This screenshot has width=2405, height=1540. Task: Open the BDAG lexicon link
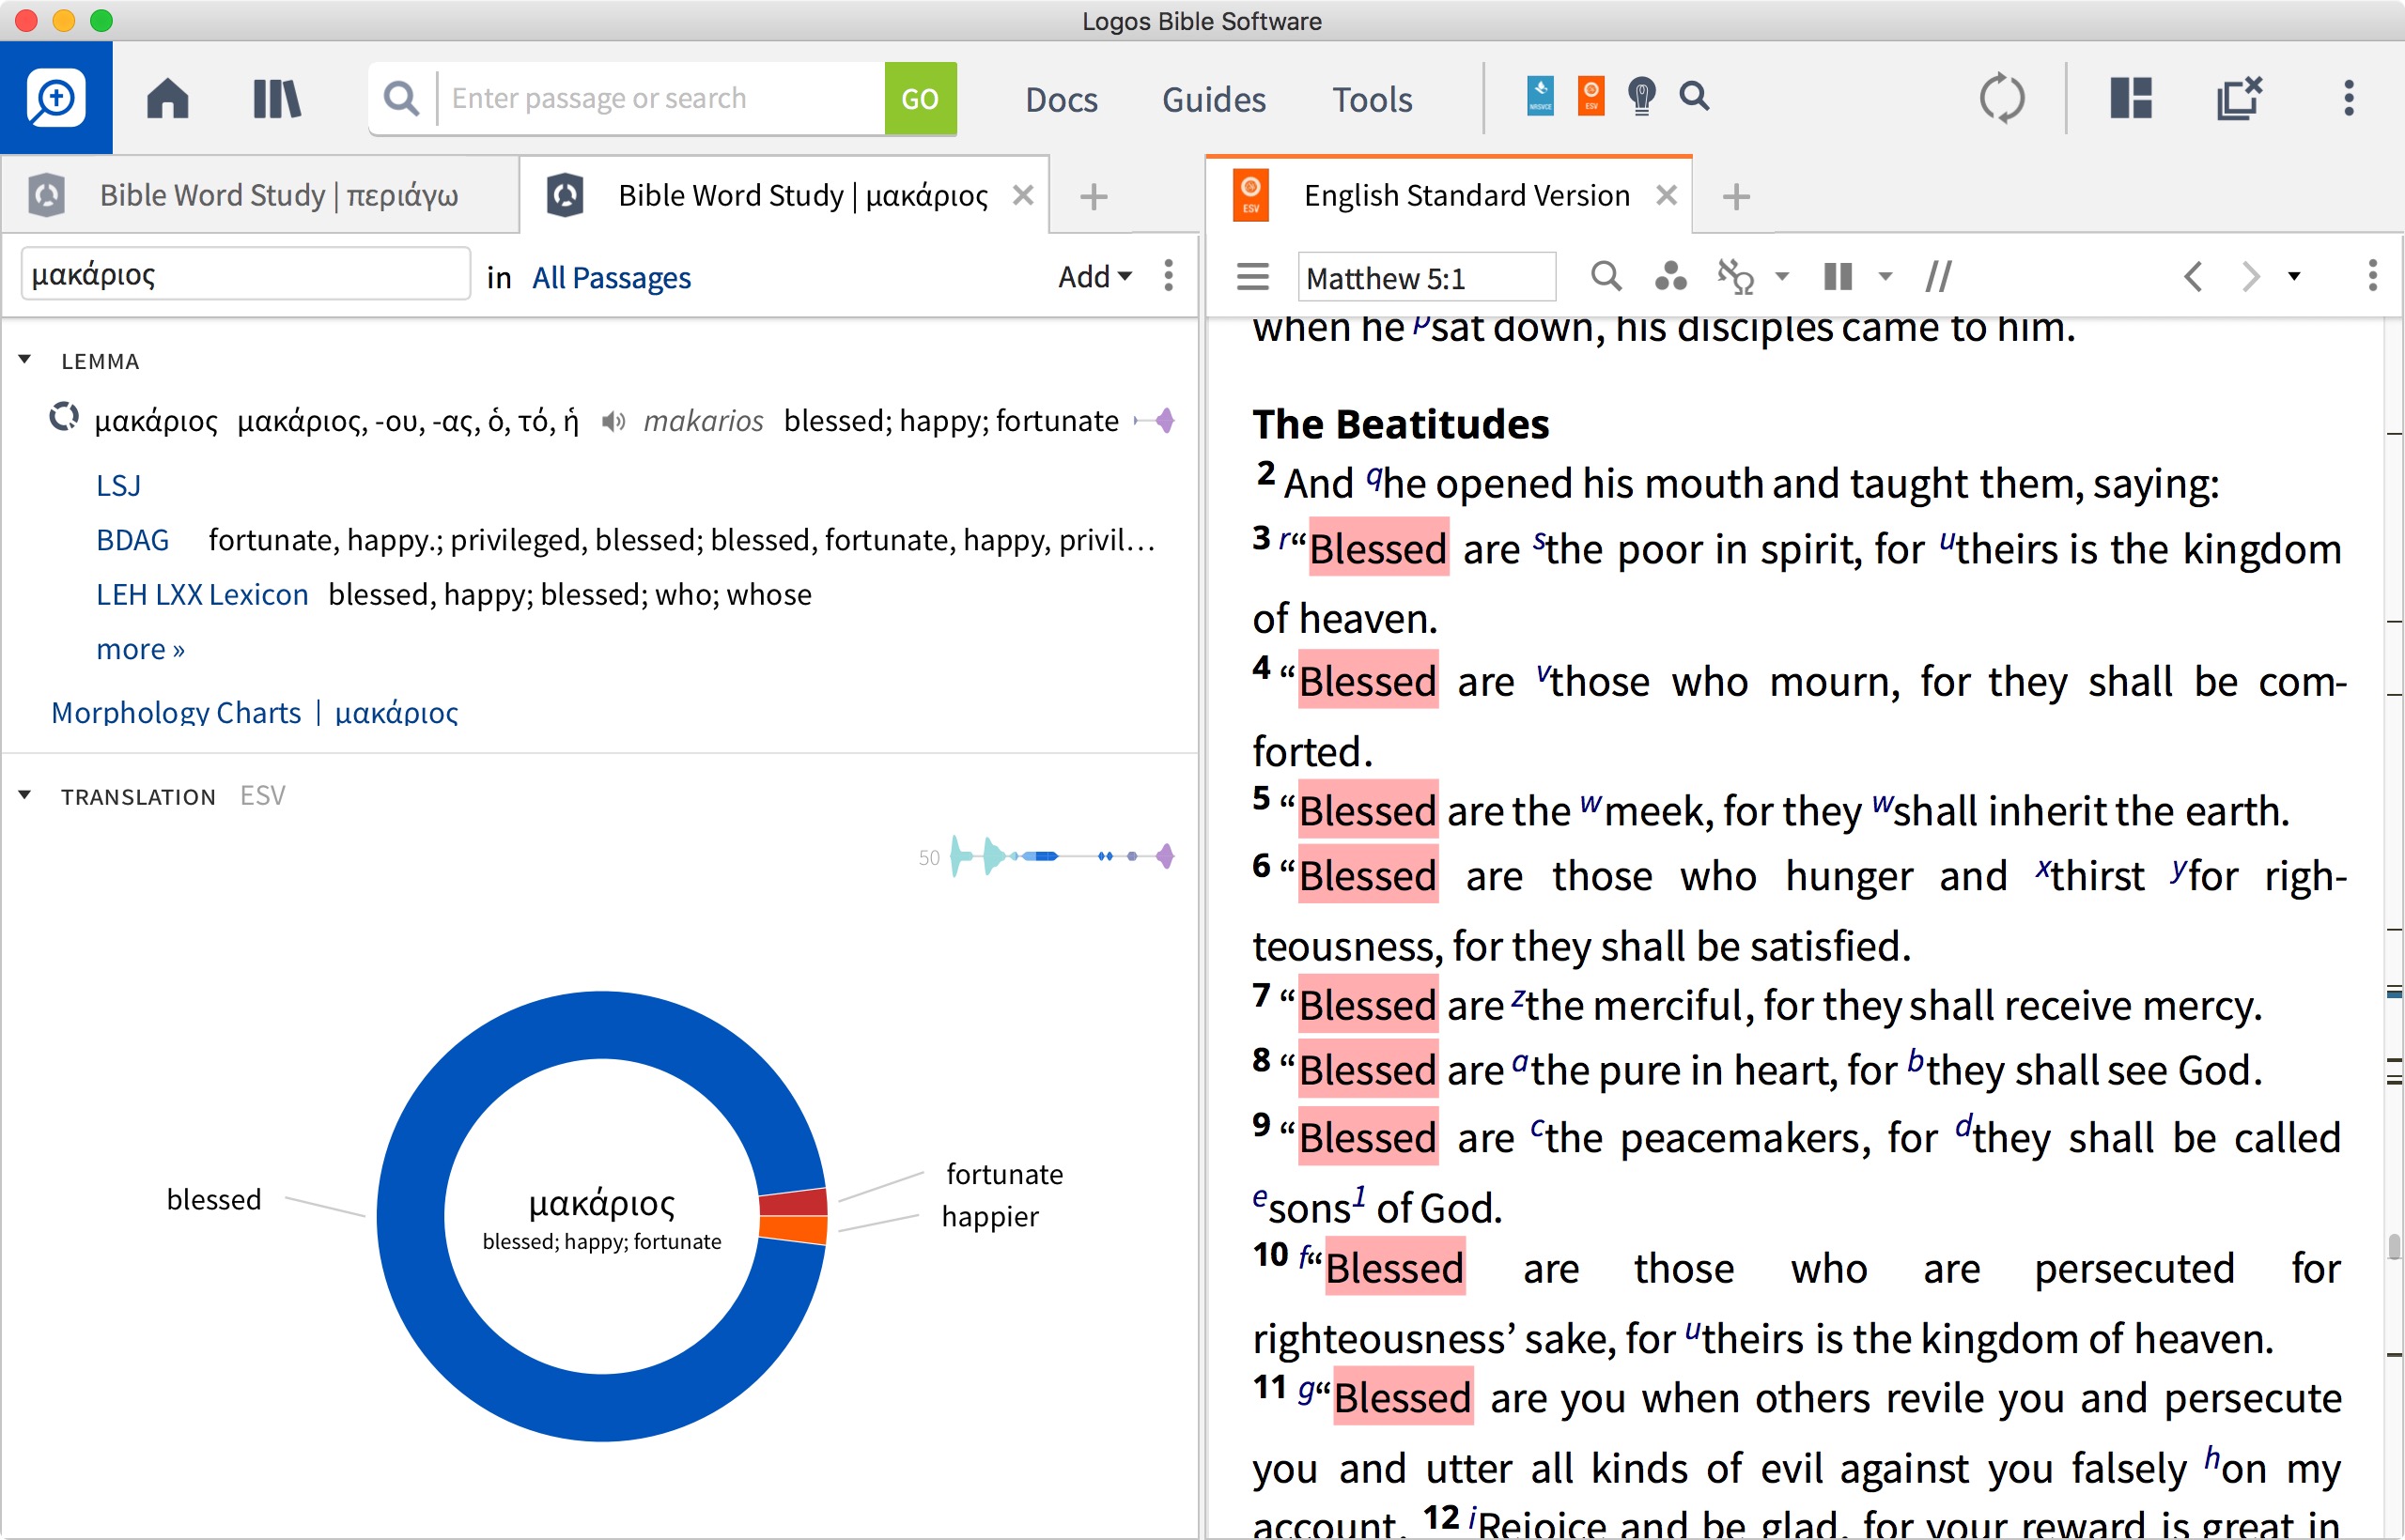(x=132, y=540)
